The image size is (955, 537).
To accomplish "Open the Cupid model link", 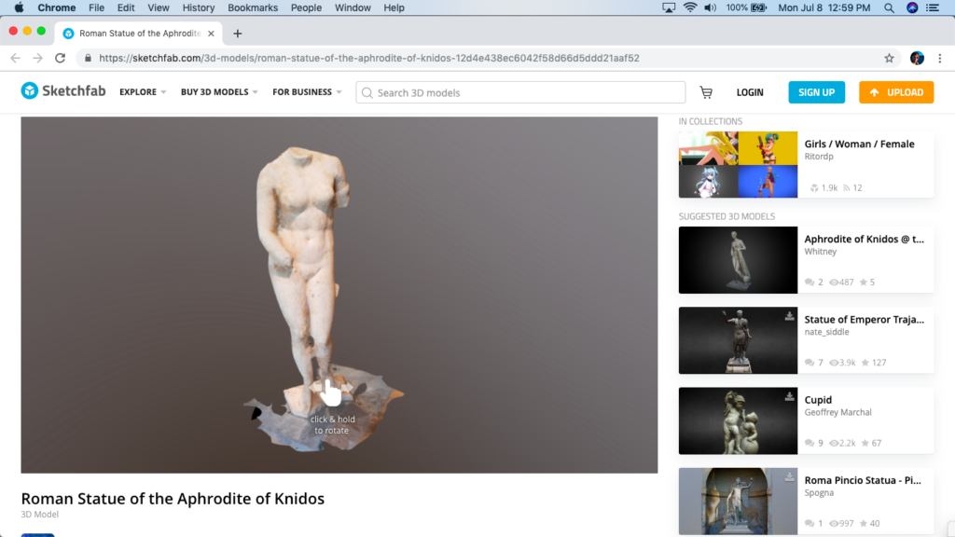I will 818,400.
